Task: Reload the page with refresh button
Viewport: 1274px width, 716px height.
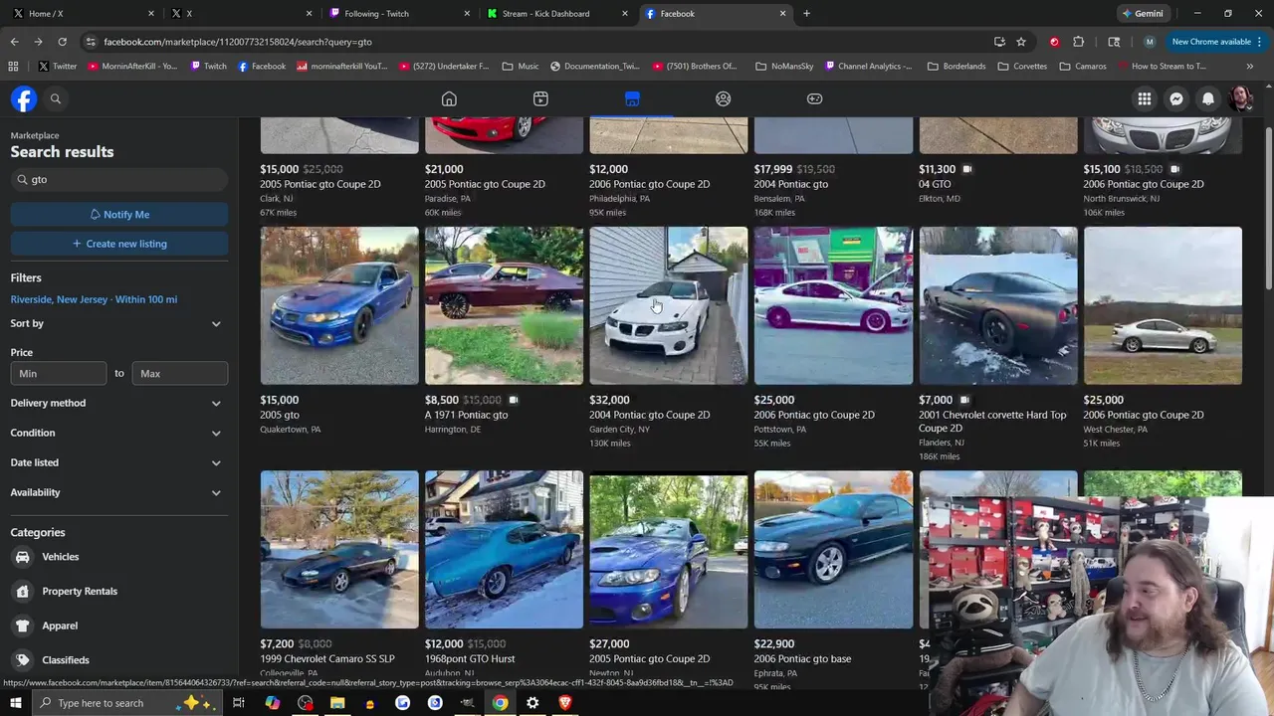Action: (x=62, y=42)
